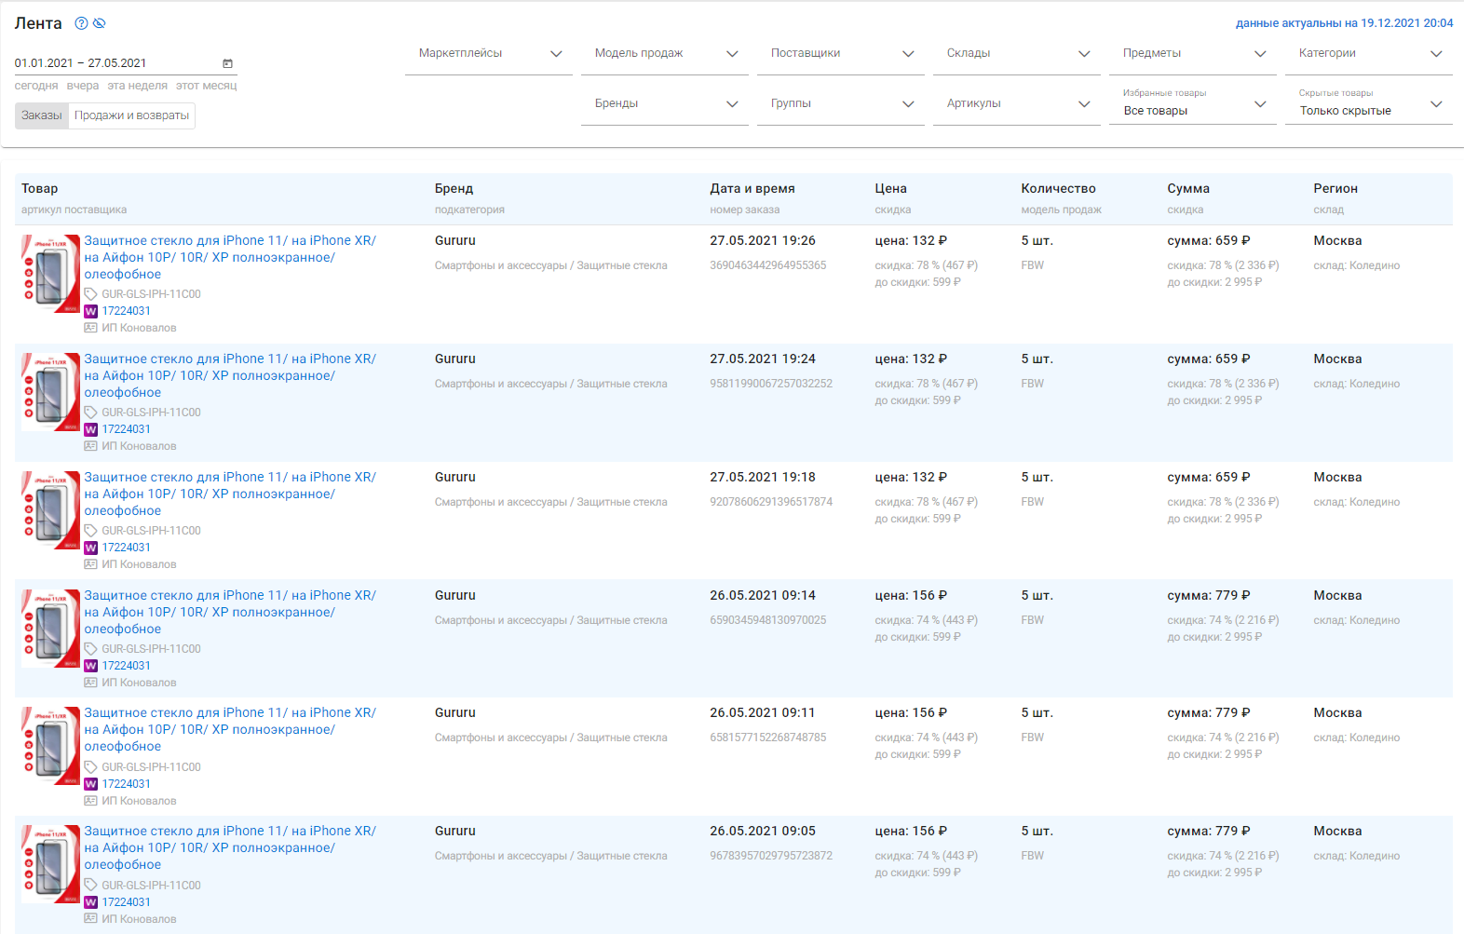The image size is (1464, 934).
Task: Open the product thumbnail in the 26.05.2021 09:05 row
Action: [x=50, y=863]
